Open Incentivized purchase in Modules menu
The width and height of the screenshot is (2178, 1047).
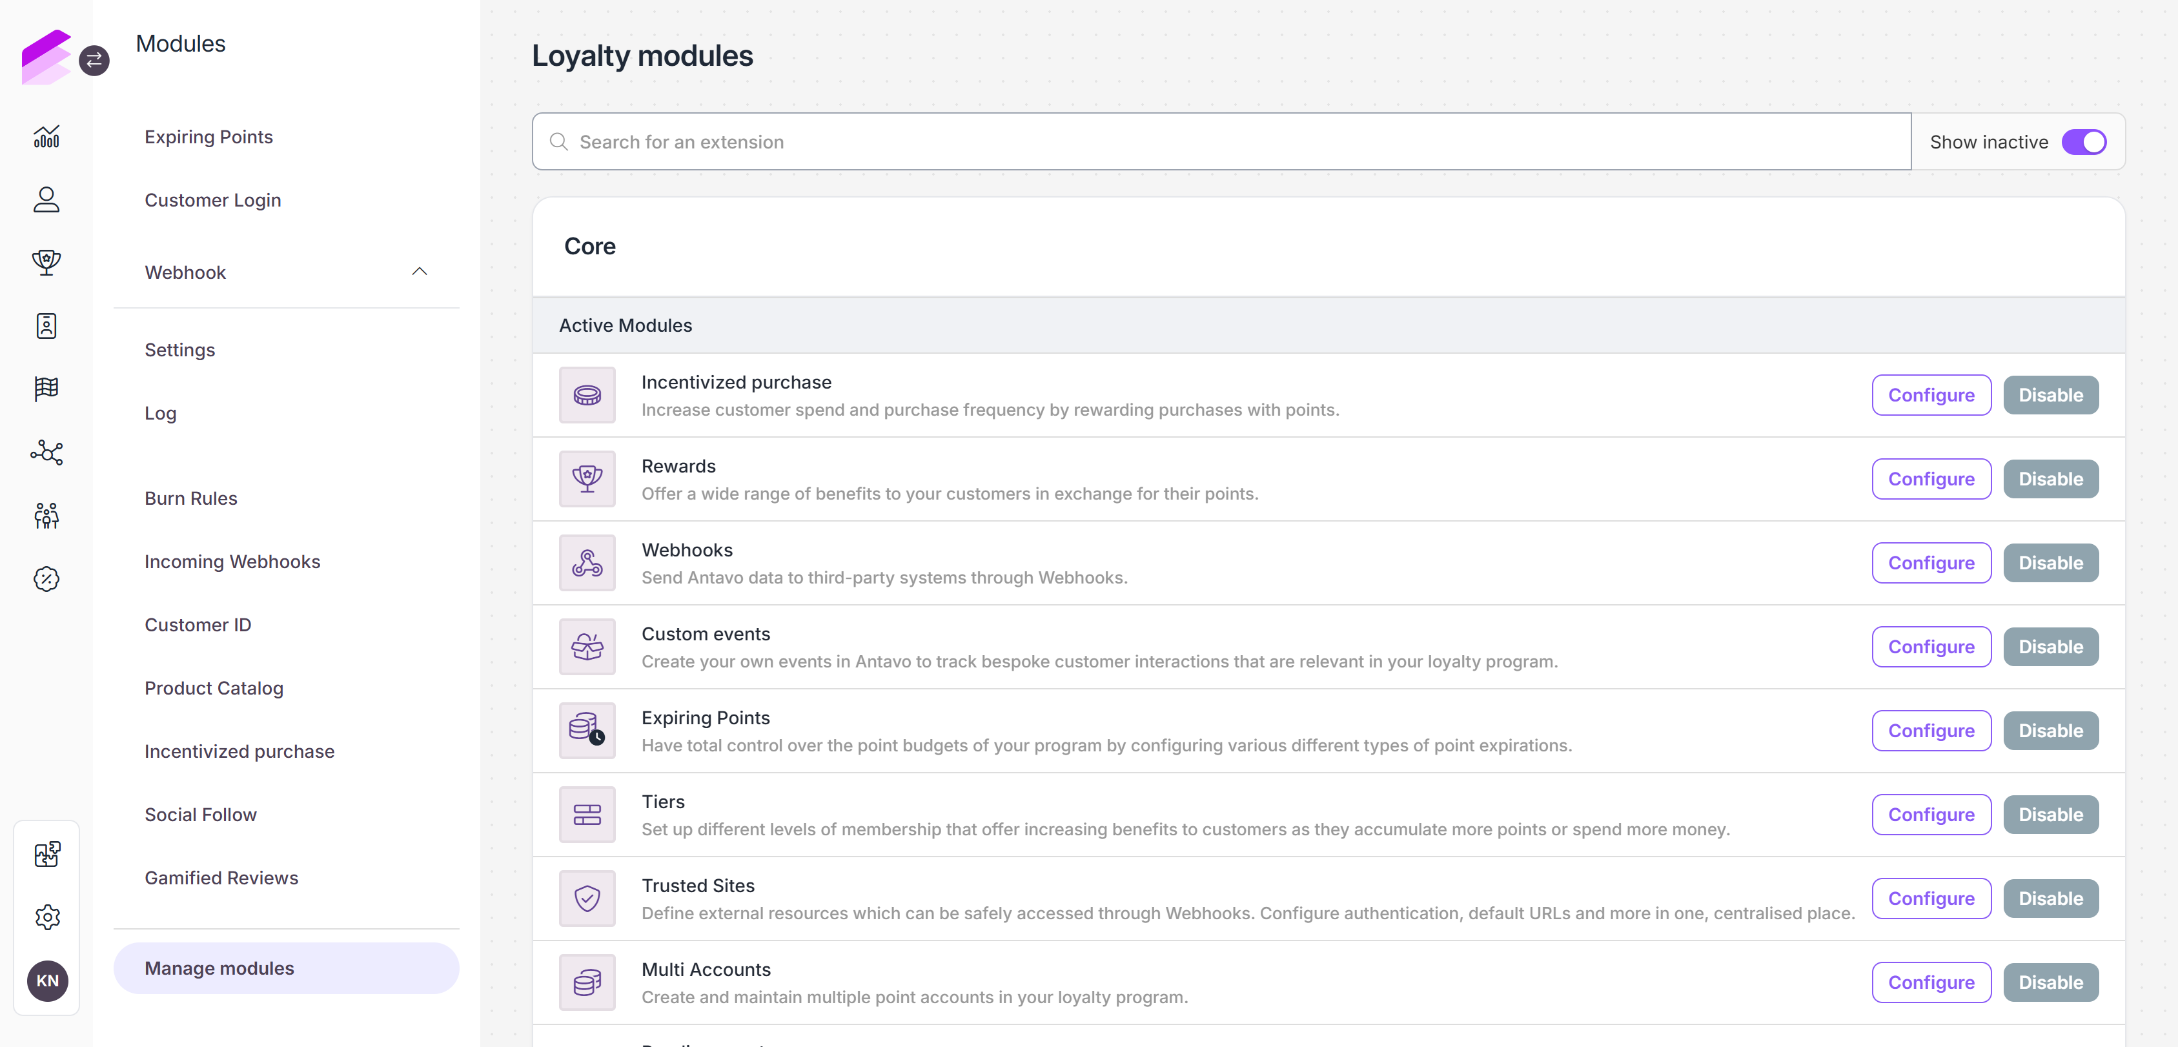point(239,752)
